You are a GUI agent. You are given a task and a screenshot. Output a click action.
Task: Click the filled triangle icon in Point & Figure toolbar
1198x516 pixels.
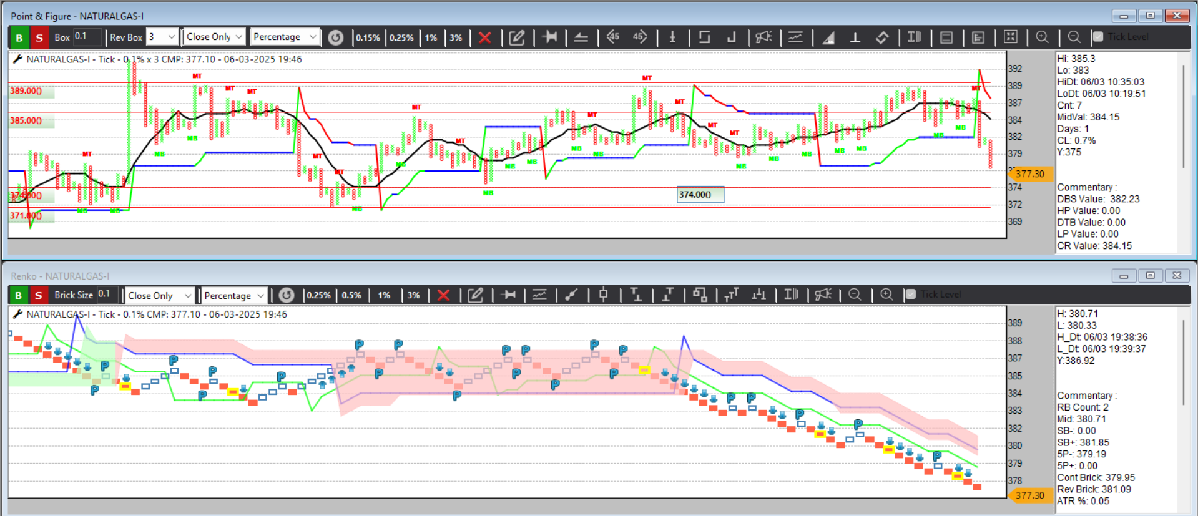(x=828, y=37)
